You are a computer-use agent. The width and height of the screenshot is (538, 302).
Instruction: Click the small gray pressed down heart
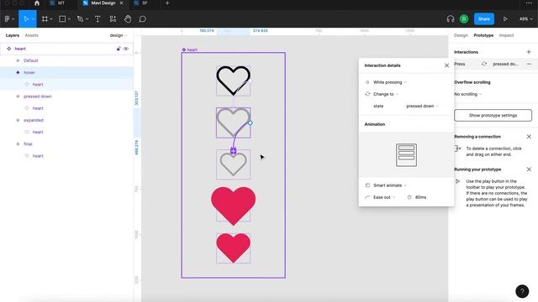click(x=234, y=164)
